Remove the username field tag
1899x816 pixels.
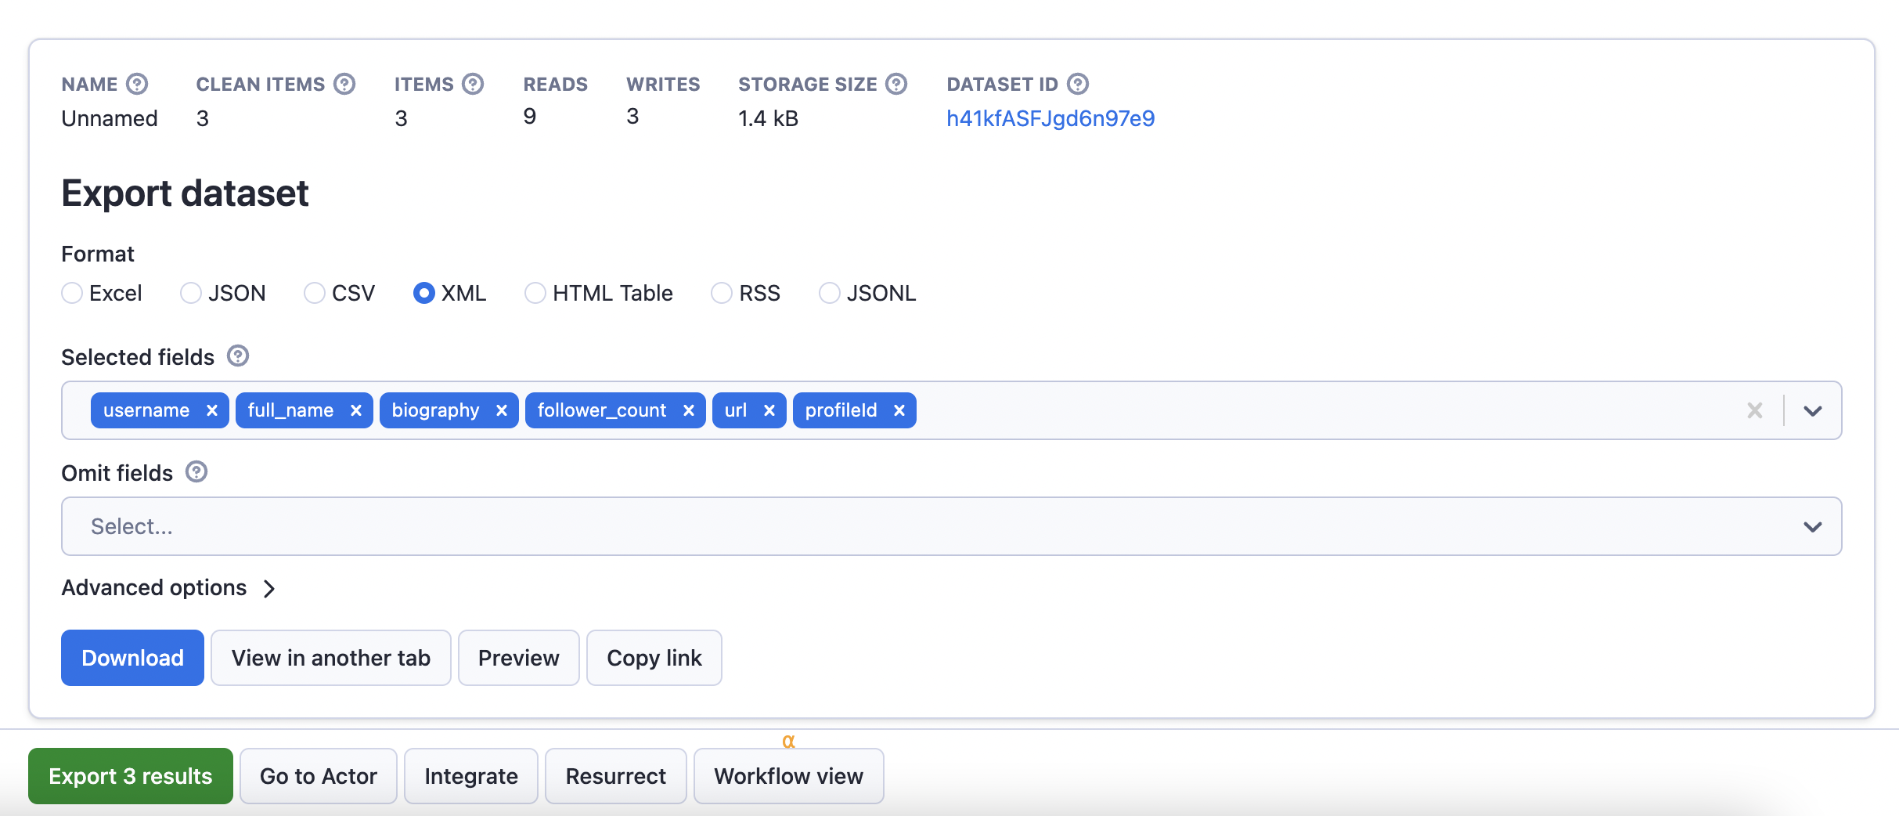pyautogui.click(x=211, y=410)
